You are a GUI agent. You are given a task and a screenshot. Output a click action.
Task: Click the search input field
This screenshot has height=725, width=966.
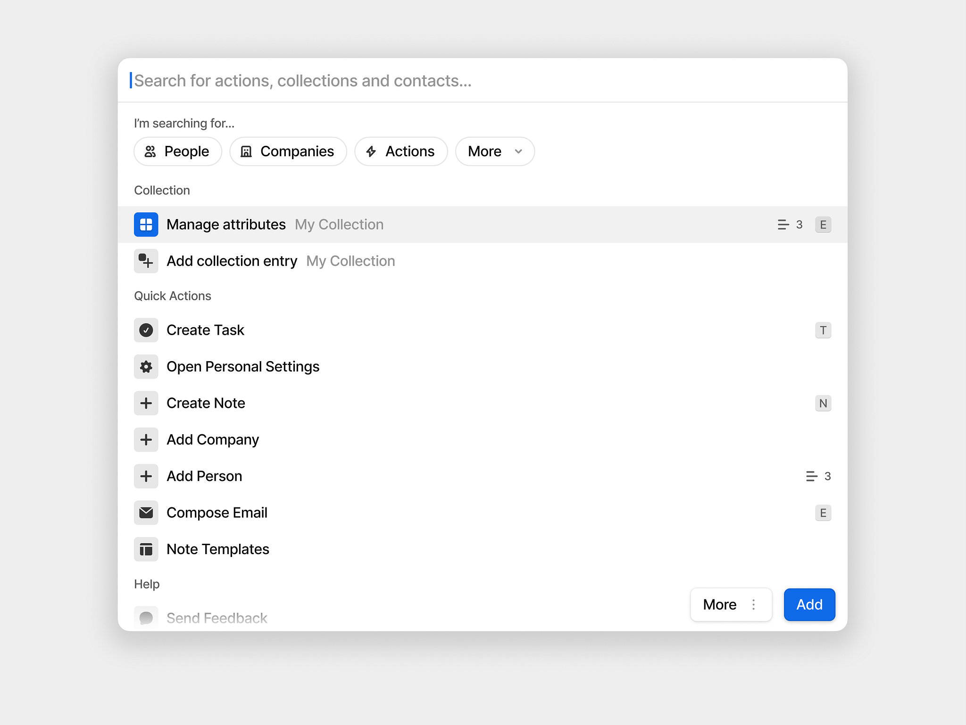click(x=330, y=80)
